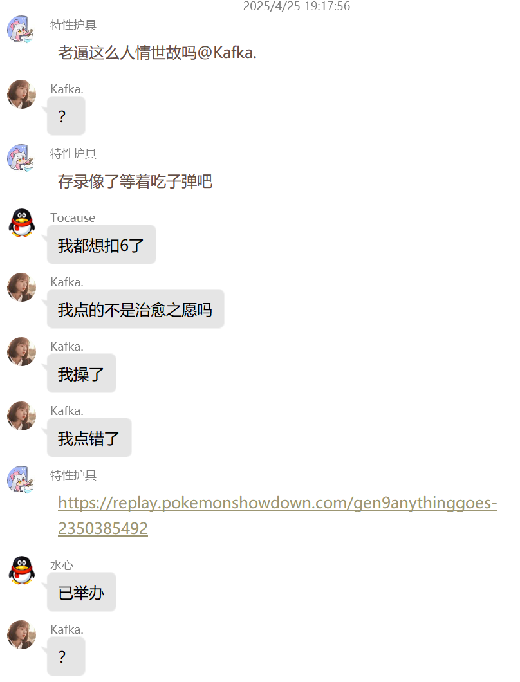The height and width of the screenshot is (682, 520).
Task: Click the question mark bubble below 已举办
Action: 66,656
